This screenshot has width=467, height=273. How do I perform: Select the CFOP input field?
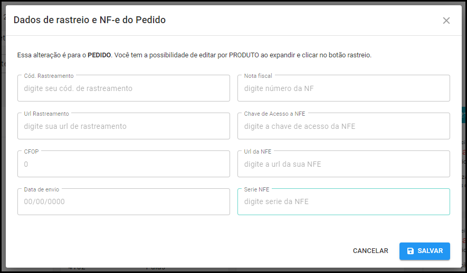(123, 164)
